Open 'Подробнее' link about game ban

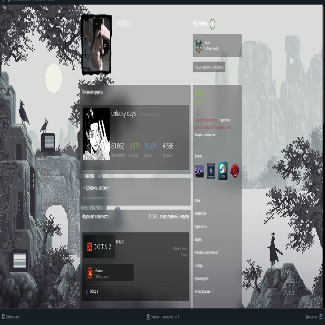point(225,120)
